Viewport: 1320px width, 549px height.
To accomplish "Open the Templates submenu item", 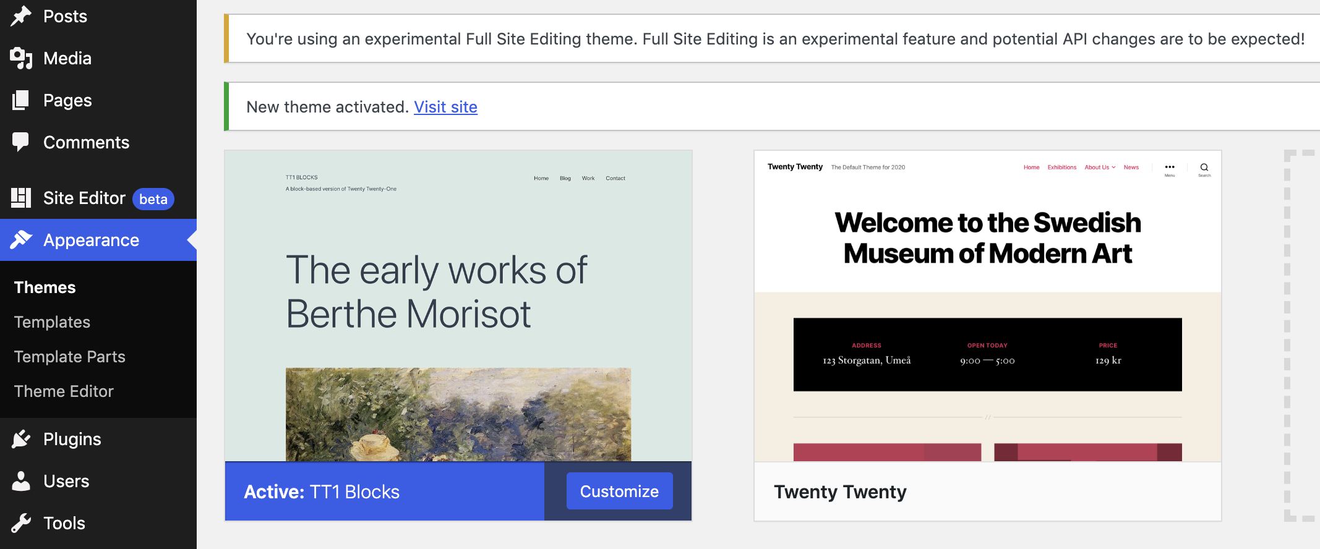I will 53,322.
